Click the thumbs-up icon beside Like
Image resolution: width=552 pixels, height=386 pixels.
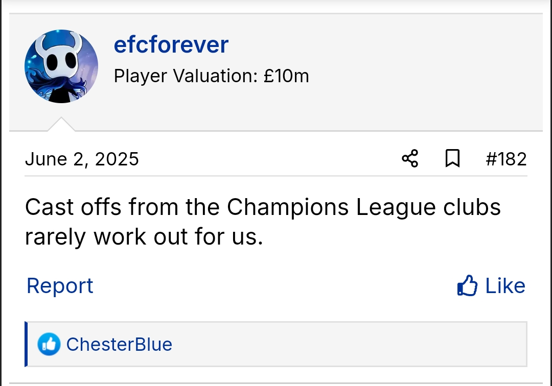point(467,286)
